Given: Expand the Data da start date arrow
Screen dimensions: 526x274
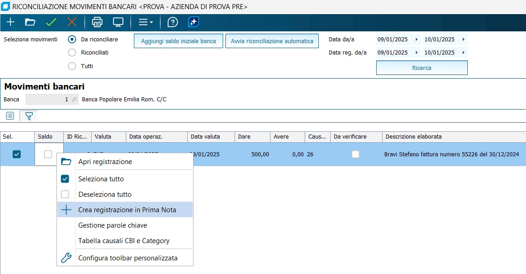Looking at the screenshot, I should (x=416, y=40).
